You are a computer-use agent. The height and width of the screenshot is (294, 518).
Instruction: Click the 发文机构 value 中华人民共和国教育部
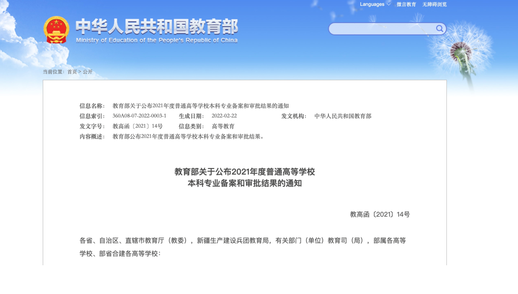coord(343,116)
